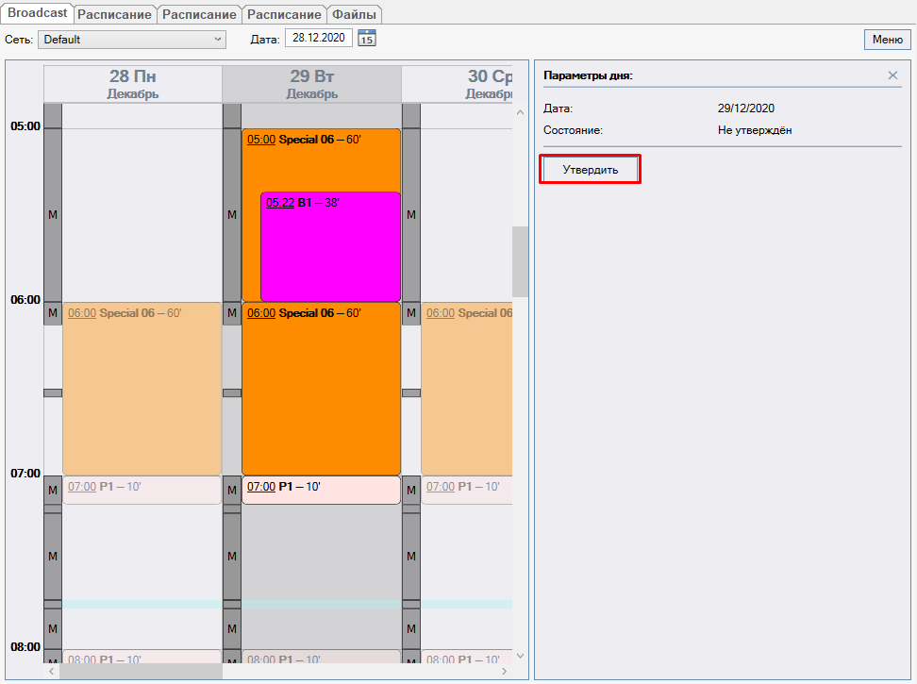
Task: Click the horizontal scrollbar thumb
Action: tap(141, 671)
